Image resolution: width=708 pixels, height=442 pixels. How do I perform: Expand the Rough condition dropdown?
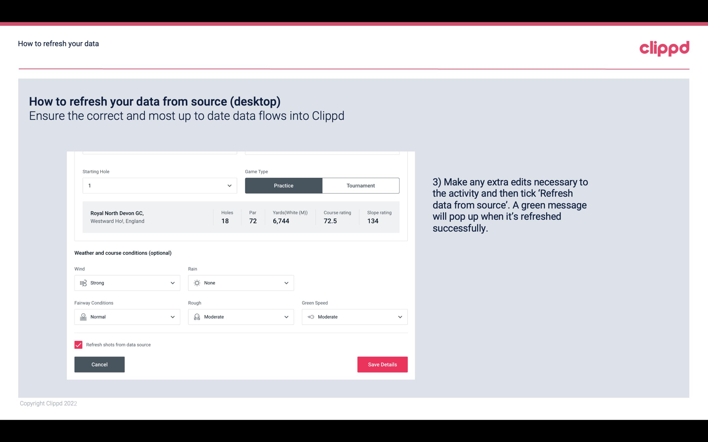pyautogui.click(x=286, y=317)
